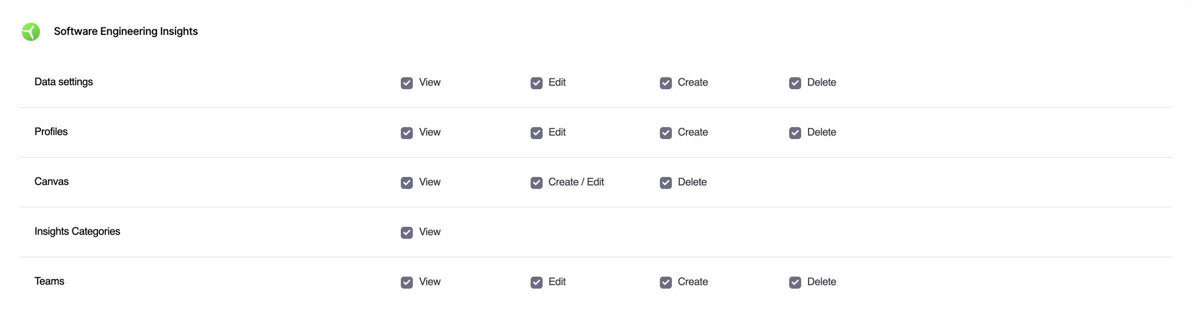Uncheck Edit permission for Profiles
This screenshot has width=1192, height=326.
[x=536, y=133]
